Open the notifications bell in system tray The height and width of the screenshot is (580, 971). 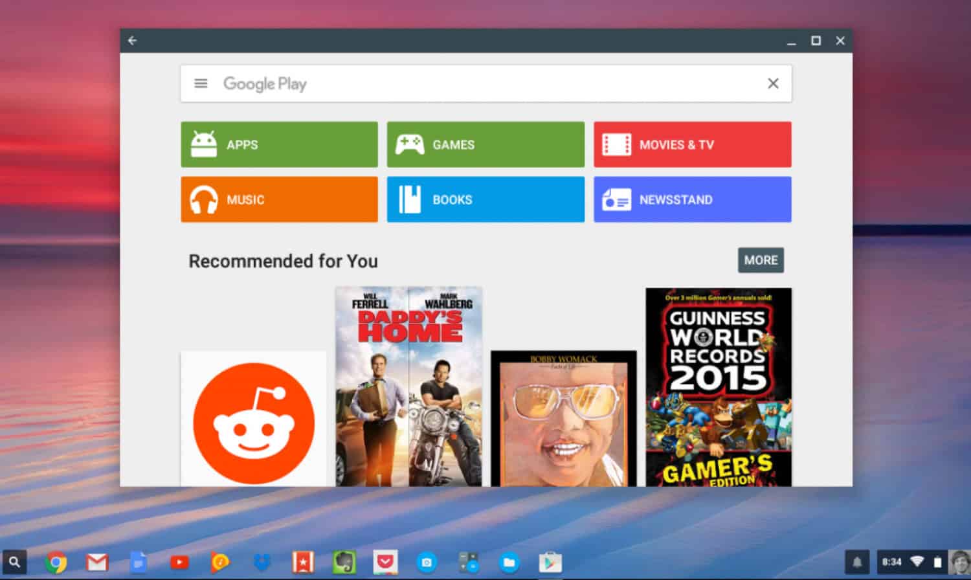coord(857,562)
